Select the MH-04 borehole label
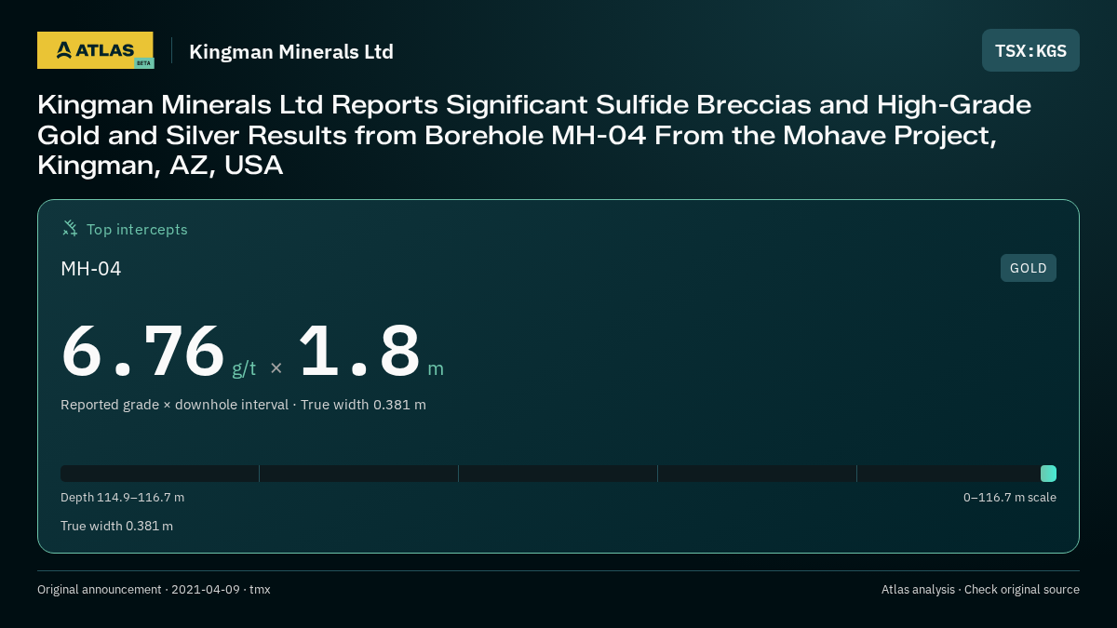 (x=91, y=269)
